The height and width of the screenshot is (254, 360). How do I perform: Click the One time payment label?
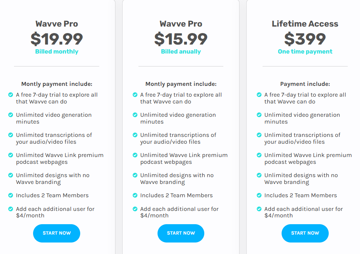(305, 51)
